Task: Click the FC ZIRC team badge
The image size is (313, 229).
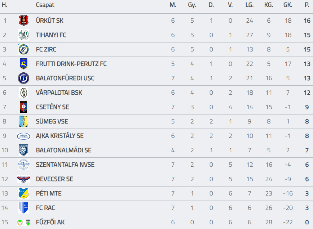Action: [x=23, y=49]
